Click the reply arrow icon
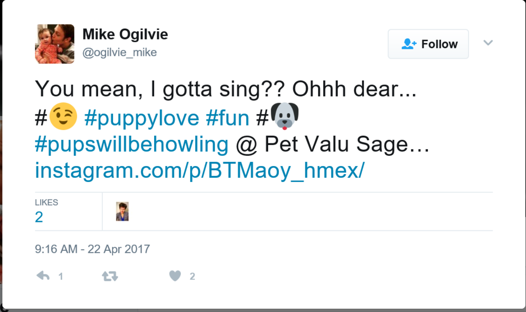526x312 pixels. [x=43, y=276]
